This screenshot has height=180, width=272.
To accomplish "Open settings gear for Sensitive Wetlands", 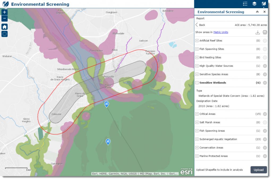I will 265,83.
